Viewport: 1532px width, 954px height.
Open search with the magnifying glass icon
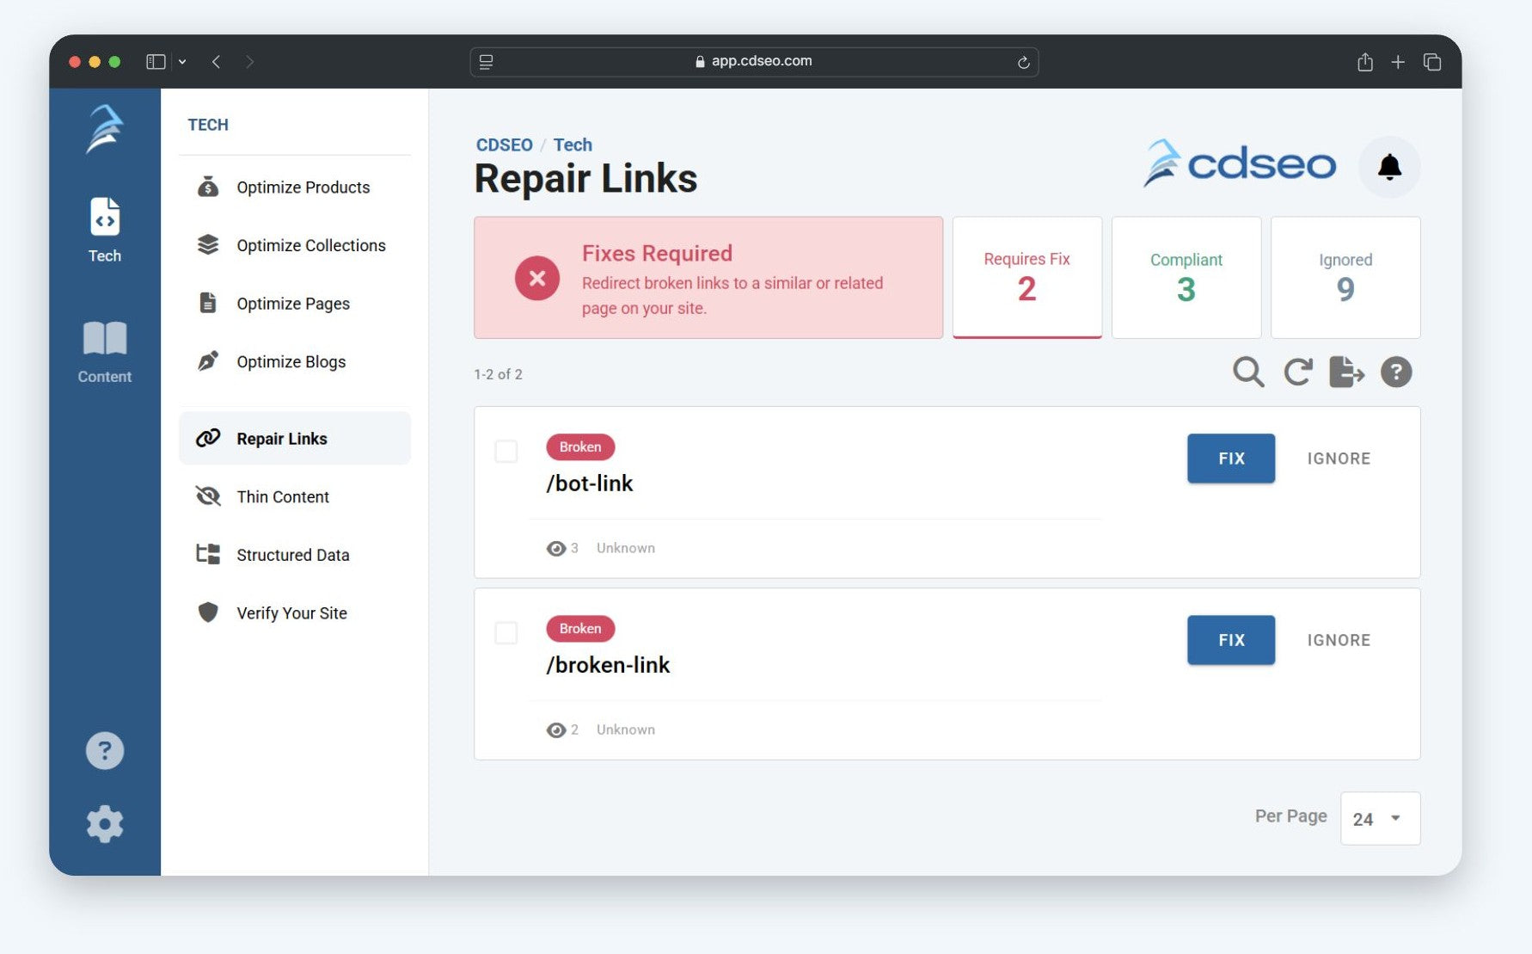[1247, 372]
